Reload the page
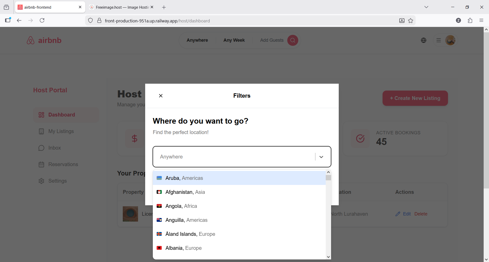Image resolution: width=489 pixels, height=262 pixels. [x=42, y=21]
